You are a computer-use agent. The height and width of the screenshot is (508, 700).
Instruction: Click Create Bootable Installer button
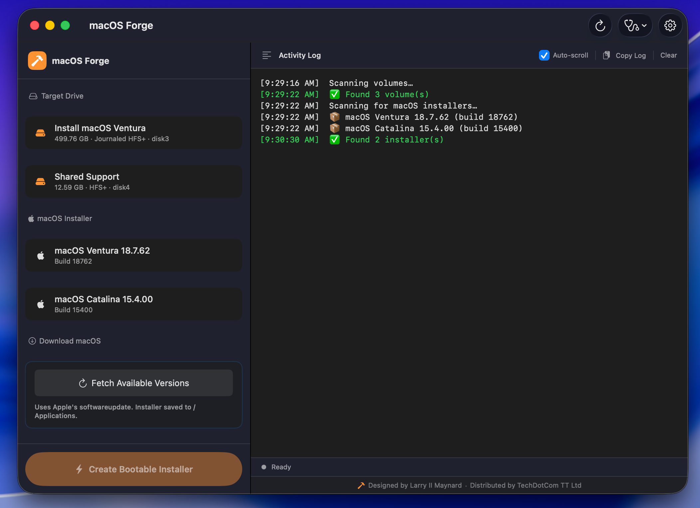[134, 469]
